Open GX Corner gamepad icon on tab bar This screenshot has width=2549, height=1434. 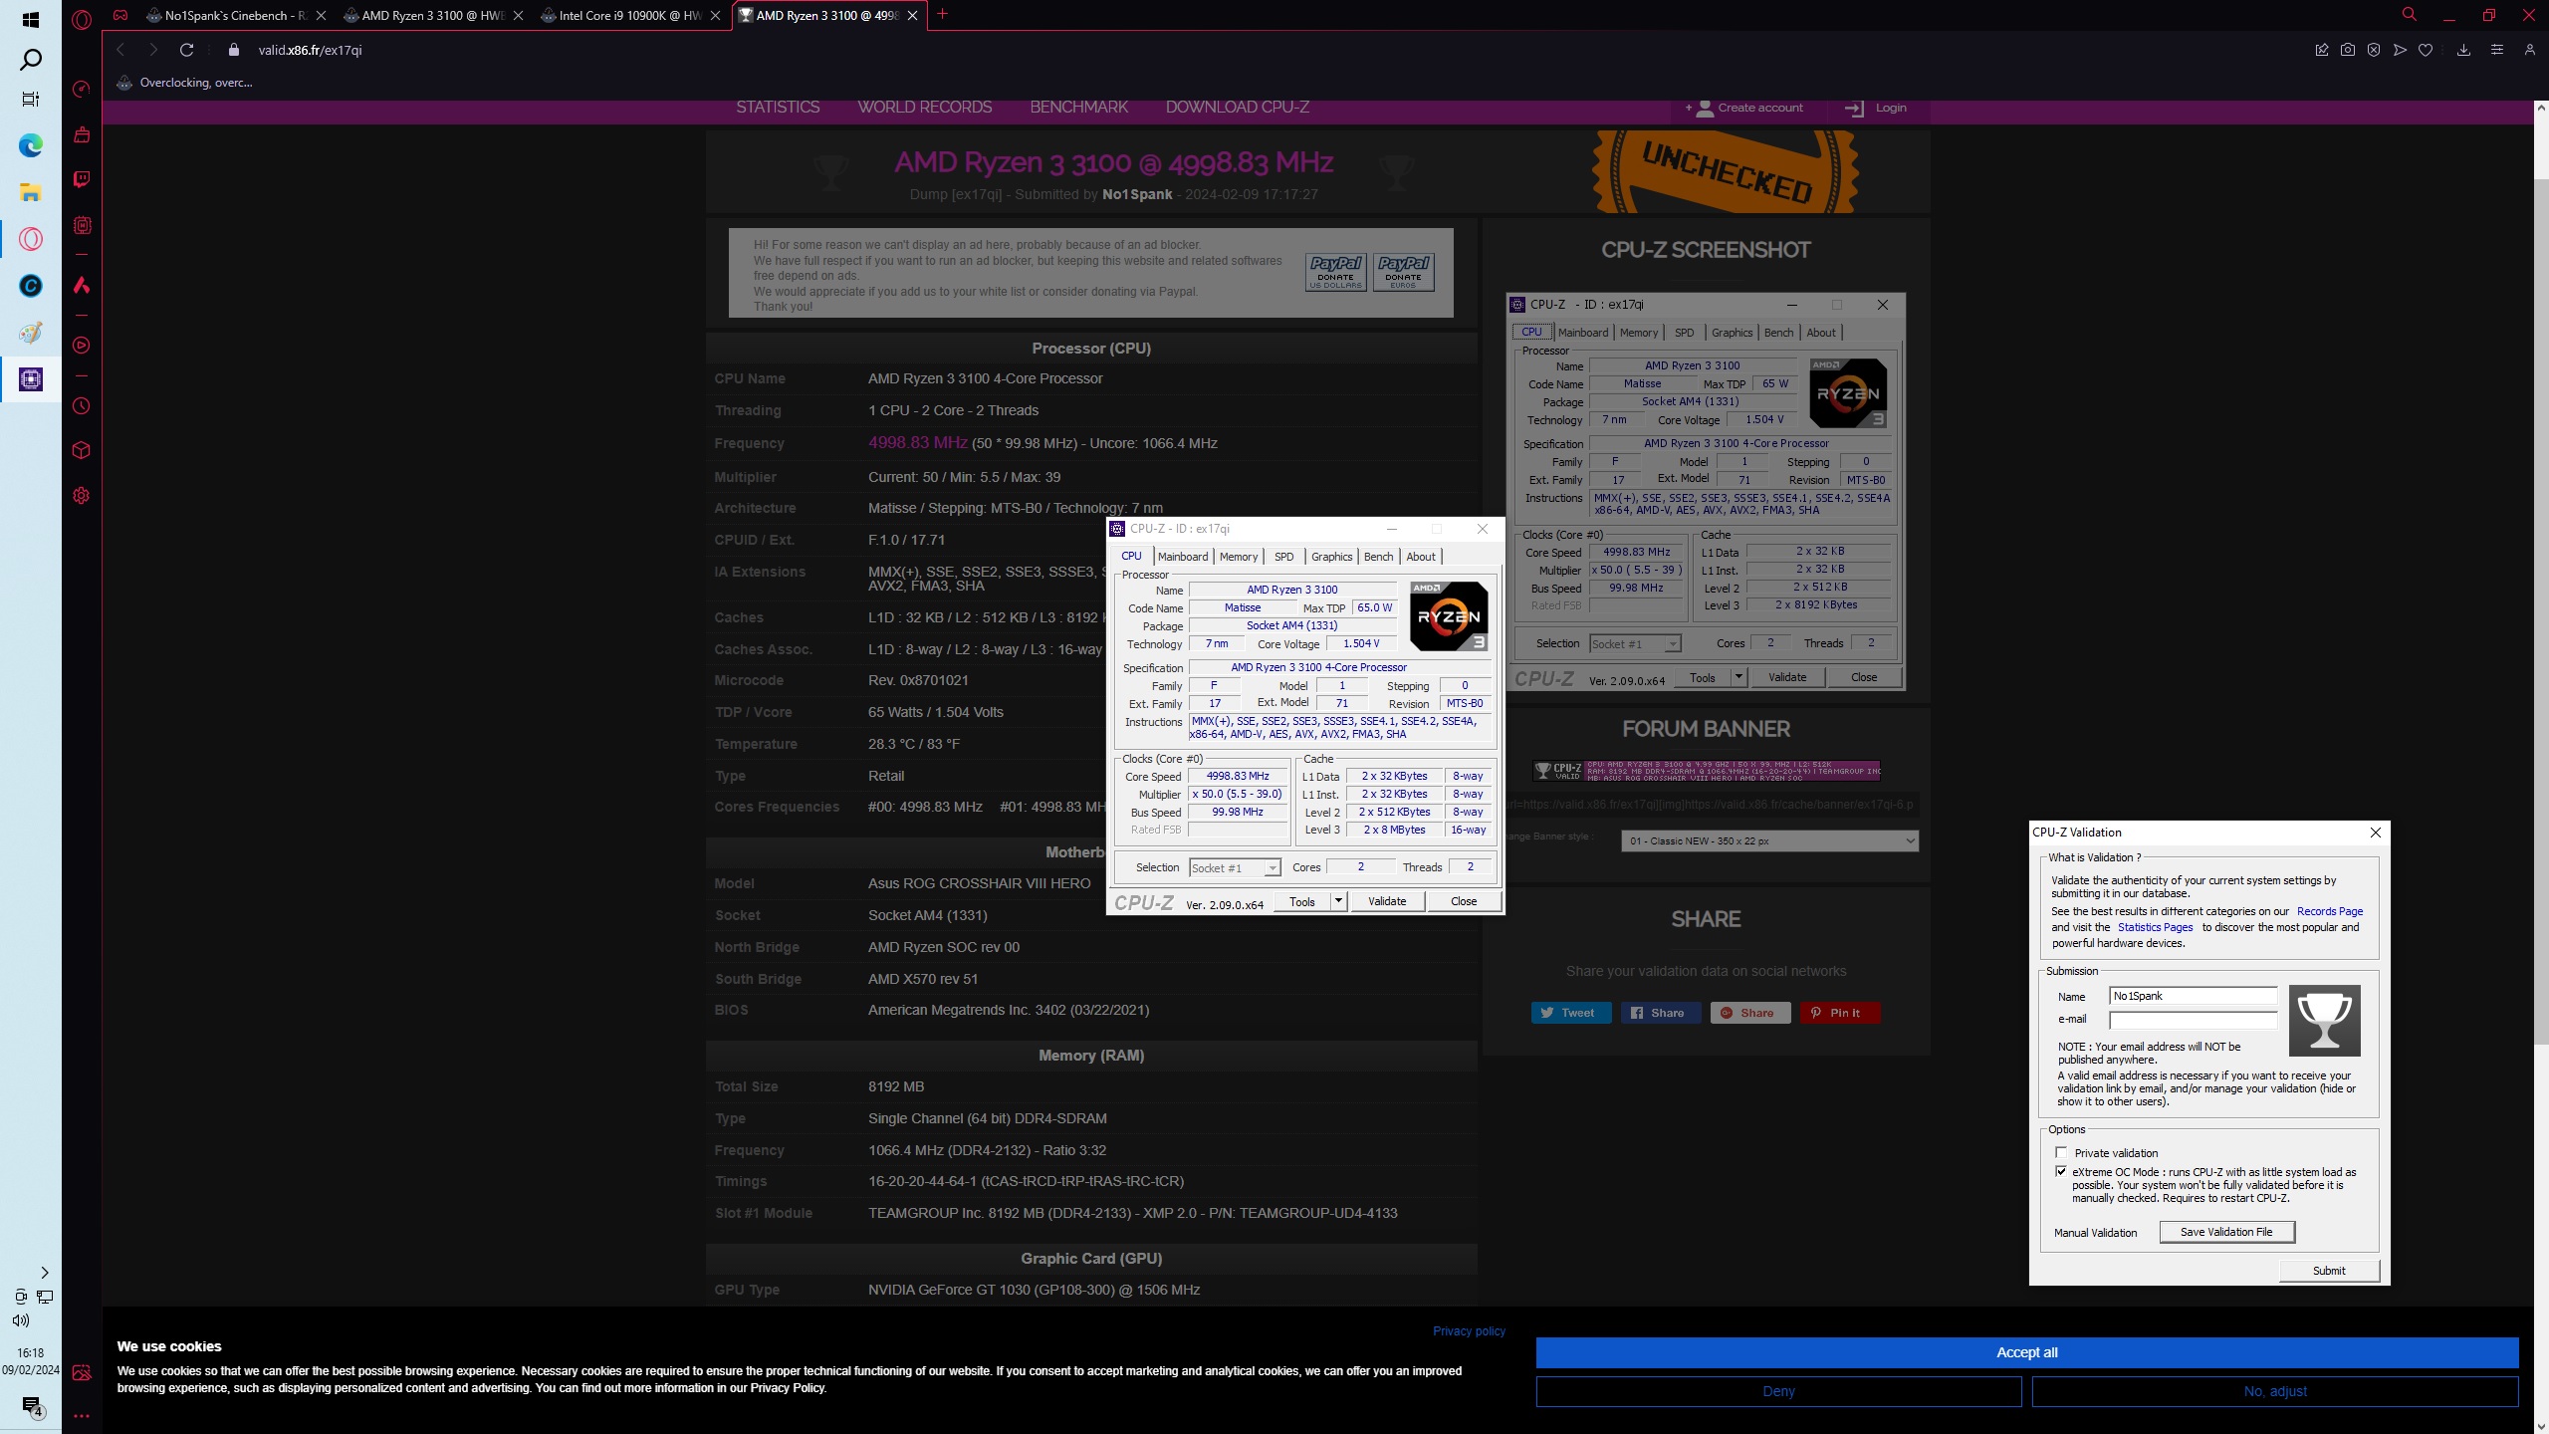119,15
